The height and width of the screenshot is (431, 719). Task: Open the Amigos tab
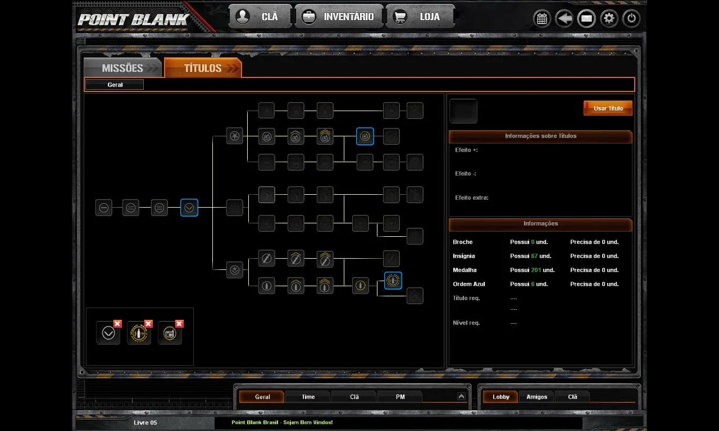(x=536, y=397)
